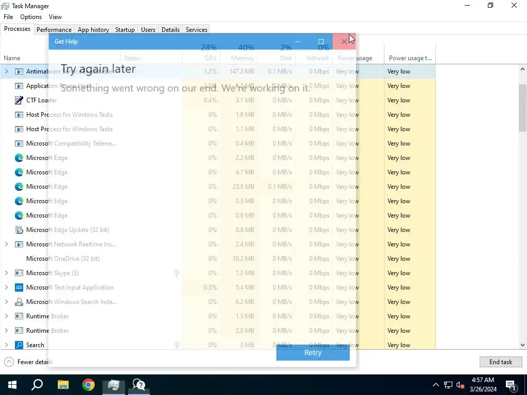Click the Antimalware Service process icon

[x=19, y=71]
